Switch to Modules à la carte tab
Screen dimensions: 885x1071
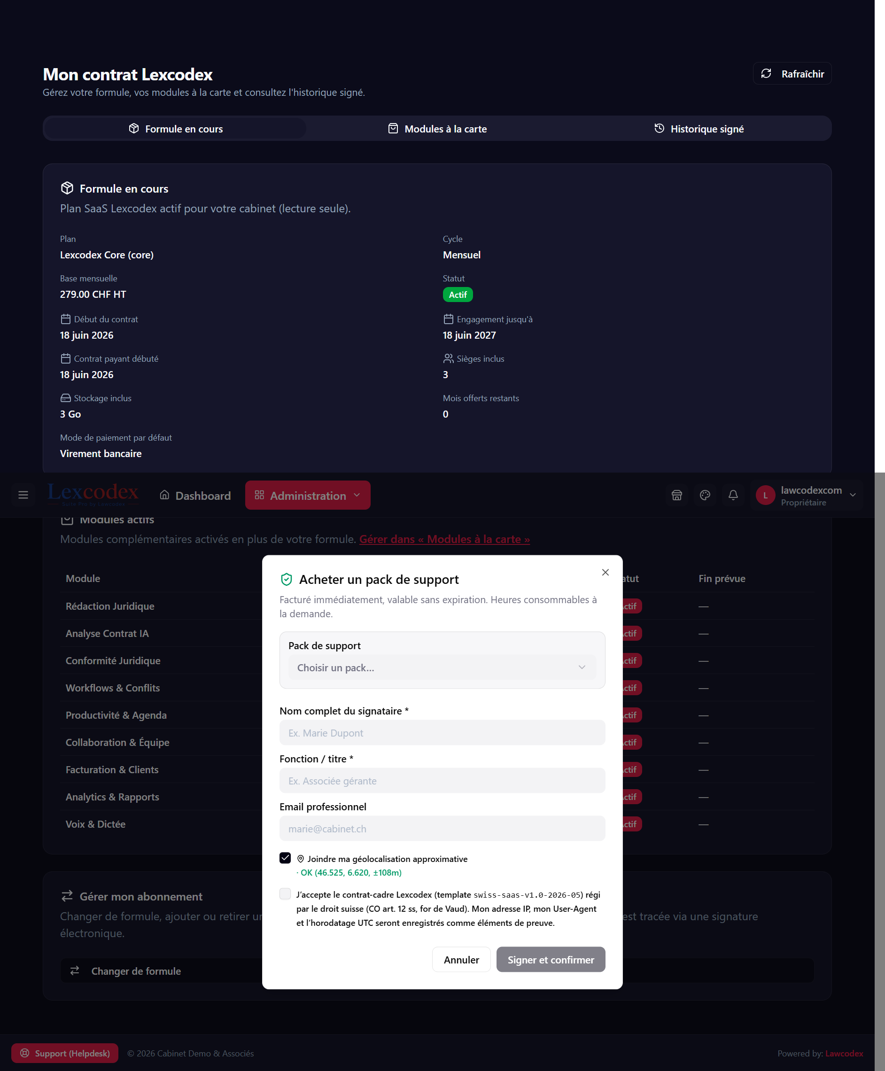point(437,128)
